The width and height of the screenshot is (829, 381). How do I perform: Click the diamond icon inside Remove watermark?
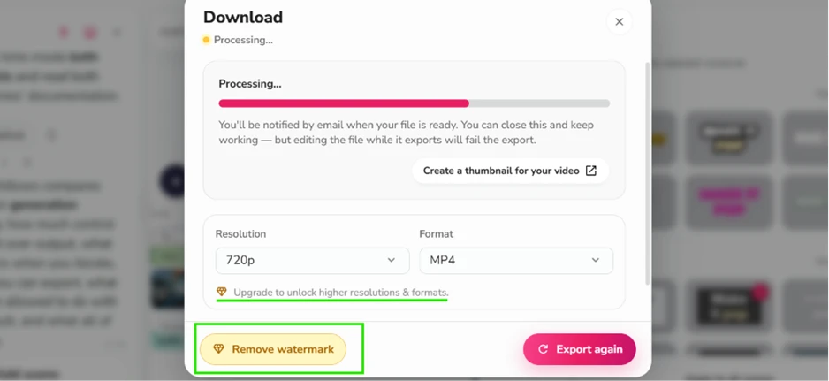pyautogui.click(x=219, y=349)
